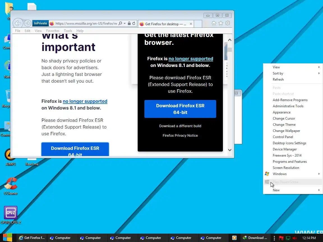This screenshot has width=323, height=242.
Task: Click the browser Forward arrow button
Action: tap(27, 23)
